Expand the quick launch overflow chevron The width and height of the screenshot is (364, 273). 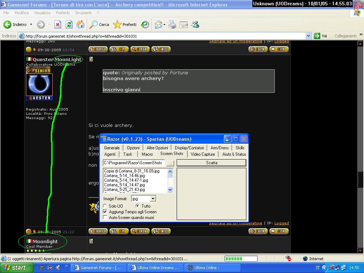pyautogui.click(x=66, y=266)
